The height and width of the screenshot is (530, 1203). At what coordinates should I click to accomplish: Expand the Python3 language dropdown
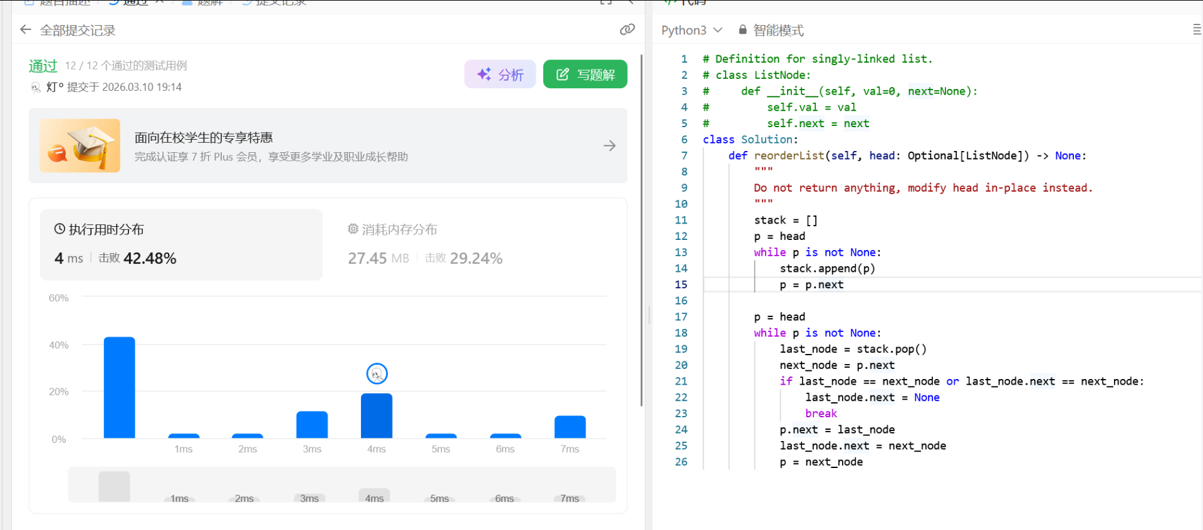tap(692, 30)
